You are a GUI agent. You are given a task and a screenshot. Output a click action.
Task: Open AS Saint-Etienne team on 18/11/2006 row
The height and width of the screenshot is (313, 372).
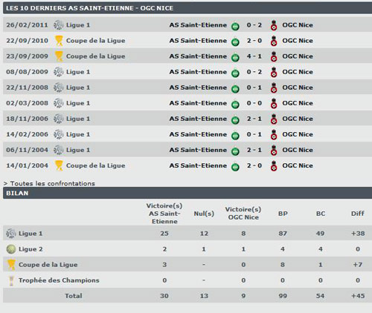(x=198, y=119)
